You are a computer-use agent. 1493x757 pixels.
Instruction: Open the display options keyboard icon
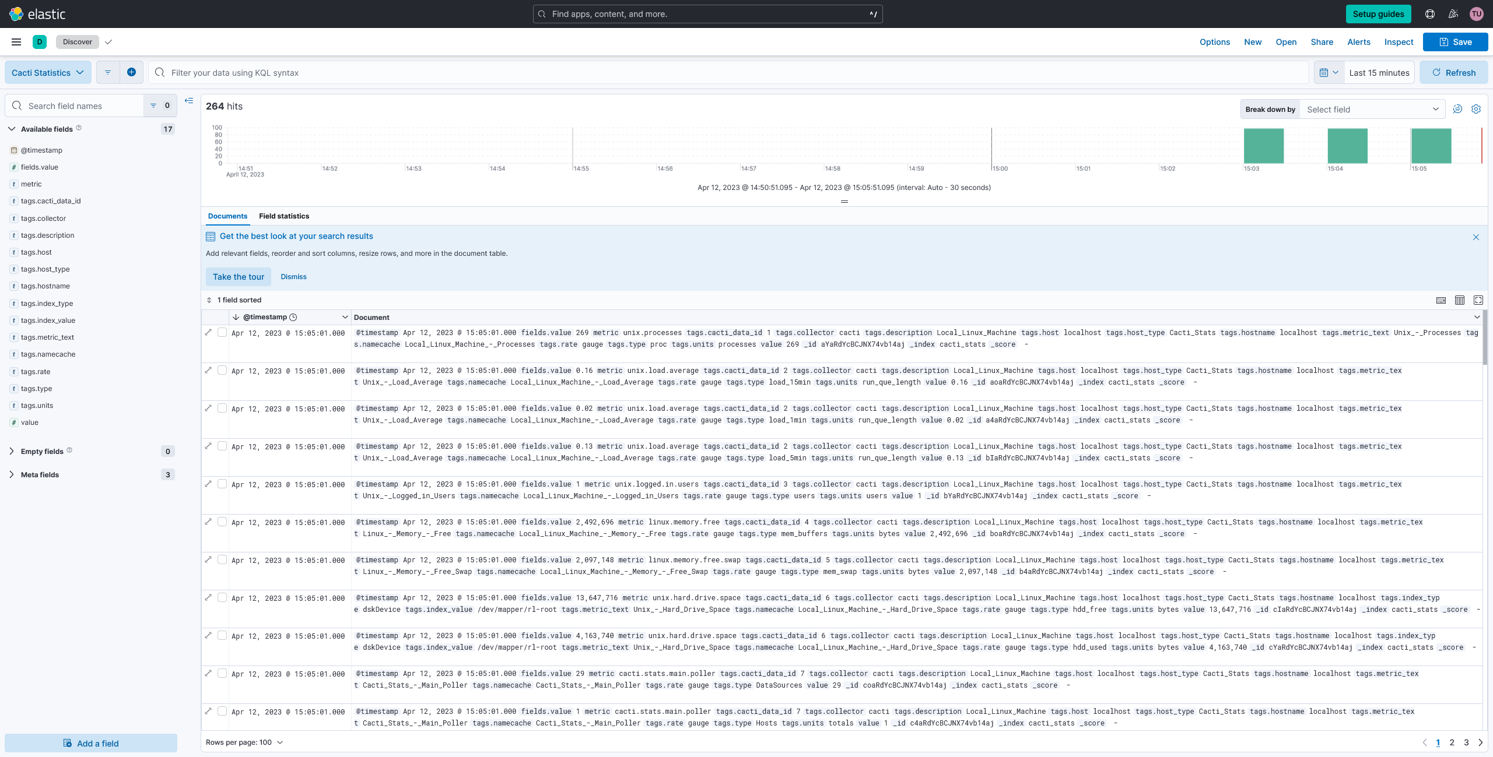coord(1441,300)
